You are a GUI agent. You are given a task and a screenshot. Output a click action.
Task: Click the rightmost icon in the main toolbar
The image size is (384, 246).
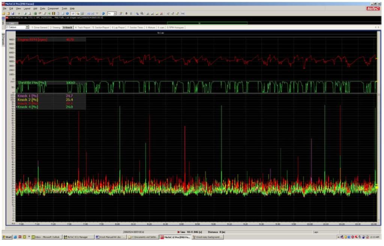(183, 14)
